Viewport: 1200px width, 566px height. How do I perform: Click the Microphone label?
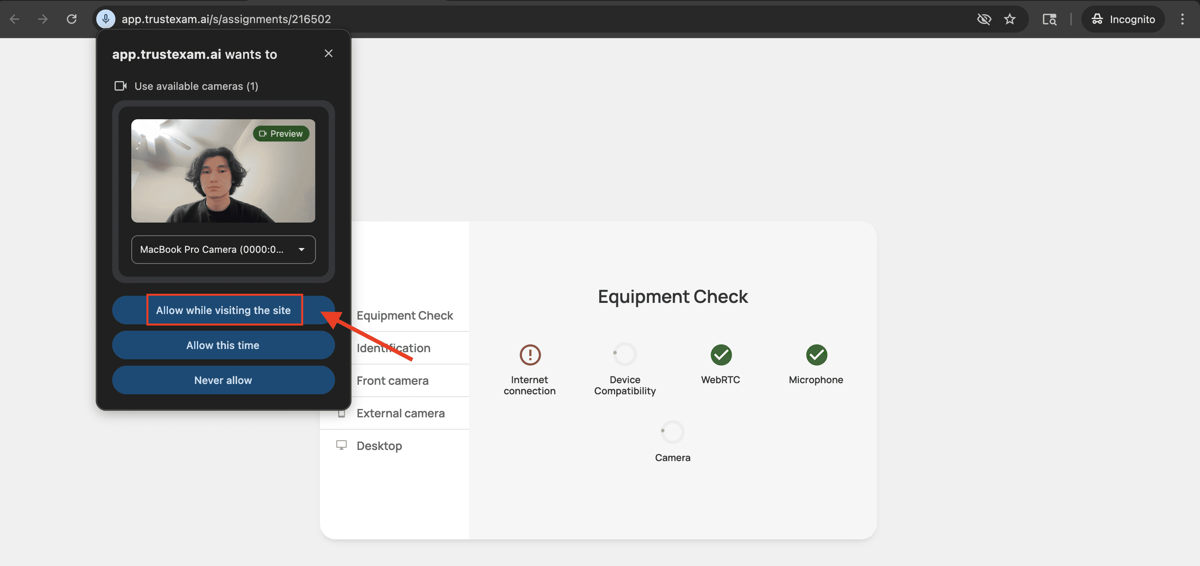tap(816, 380)
